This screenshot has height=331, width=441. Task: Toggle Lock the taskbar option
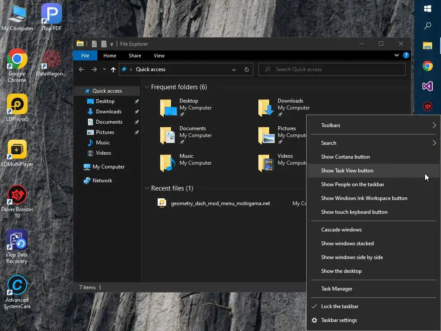click(x=373, y=306)
